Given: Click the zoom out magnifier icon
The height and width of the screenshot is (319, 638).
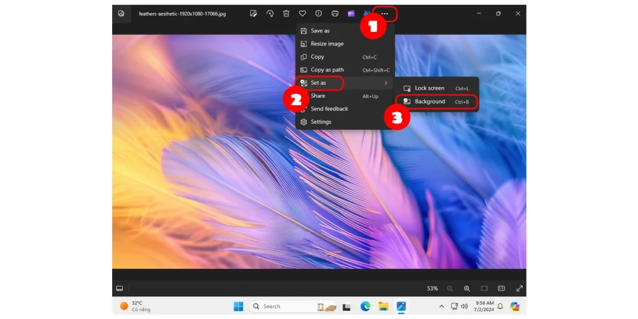Looking at the screenshot, I should point(450,288).
